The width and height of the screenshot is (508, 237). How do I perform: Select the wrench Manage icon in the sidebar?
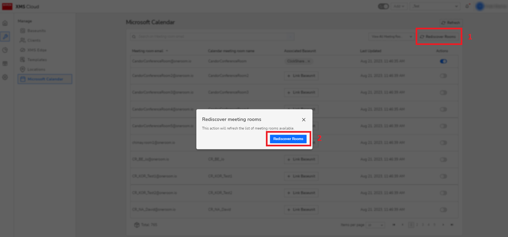click(5, 37)
